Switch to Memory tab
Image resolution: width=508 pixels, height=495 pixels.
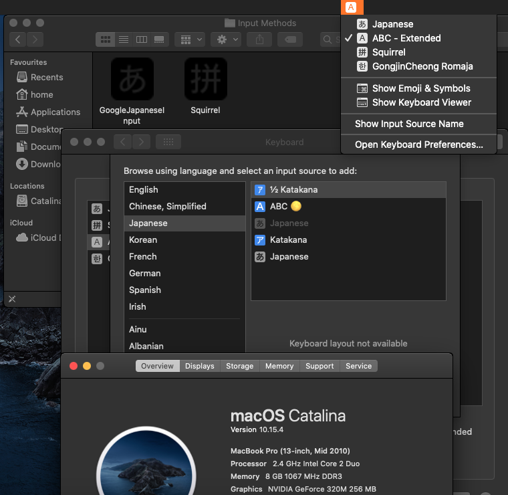(279, 366)
